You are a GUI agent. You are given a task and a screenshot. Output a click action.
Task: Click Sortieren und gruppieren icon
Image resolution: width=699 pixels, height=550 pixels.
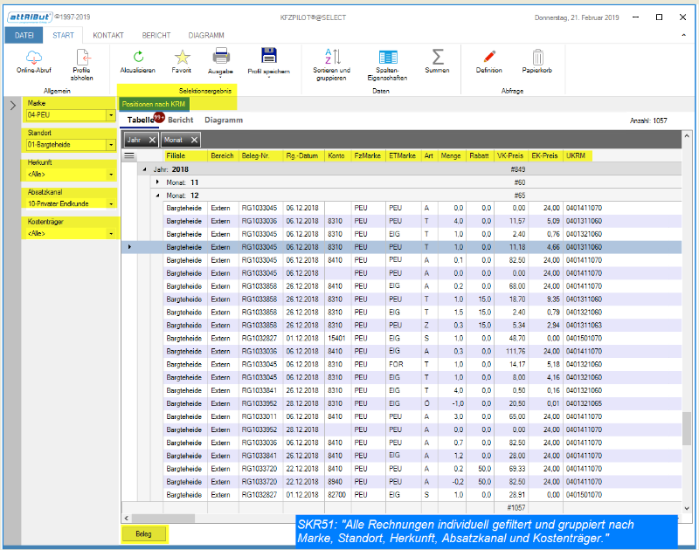click(x=332, y=57)
